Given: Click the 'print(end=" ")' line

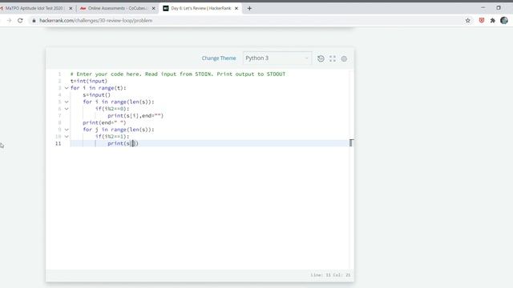Looking at the screenshot, I should [x=104, y=122].
